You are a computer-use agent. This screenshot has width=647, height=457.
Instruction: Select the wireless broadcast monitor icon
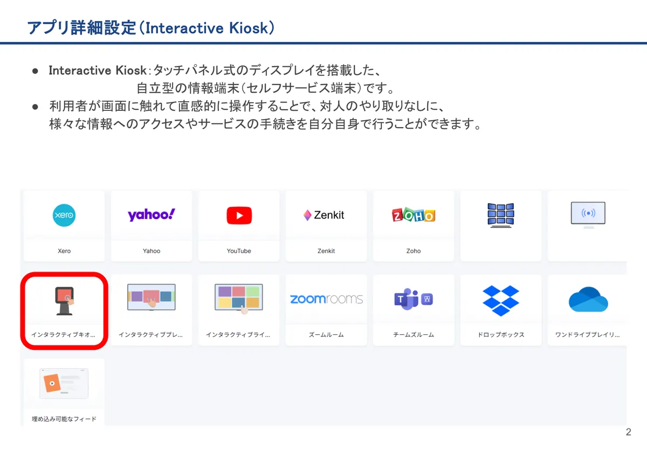(x=588, y=215)
